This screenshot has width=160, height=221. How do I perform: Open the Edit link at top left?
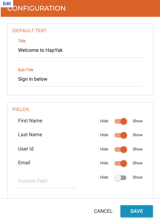point(7,3)
